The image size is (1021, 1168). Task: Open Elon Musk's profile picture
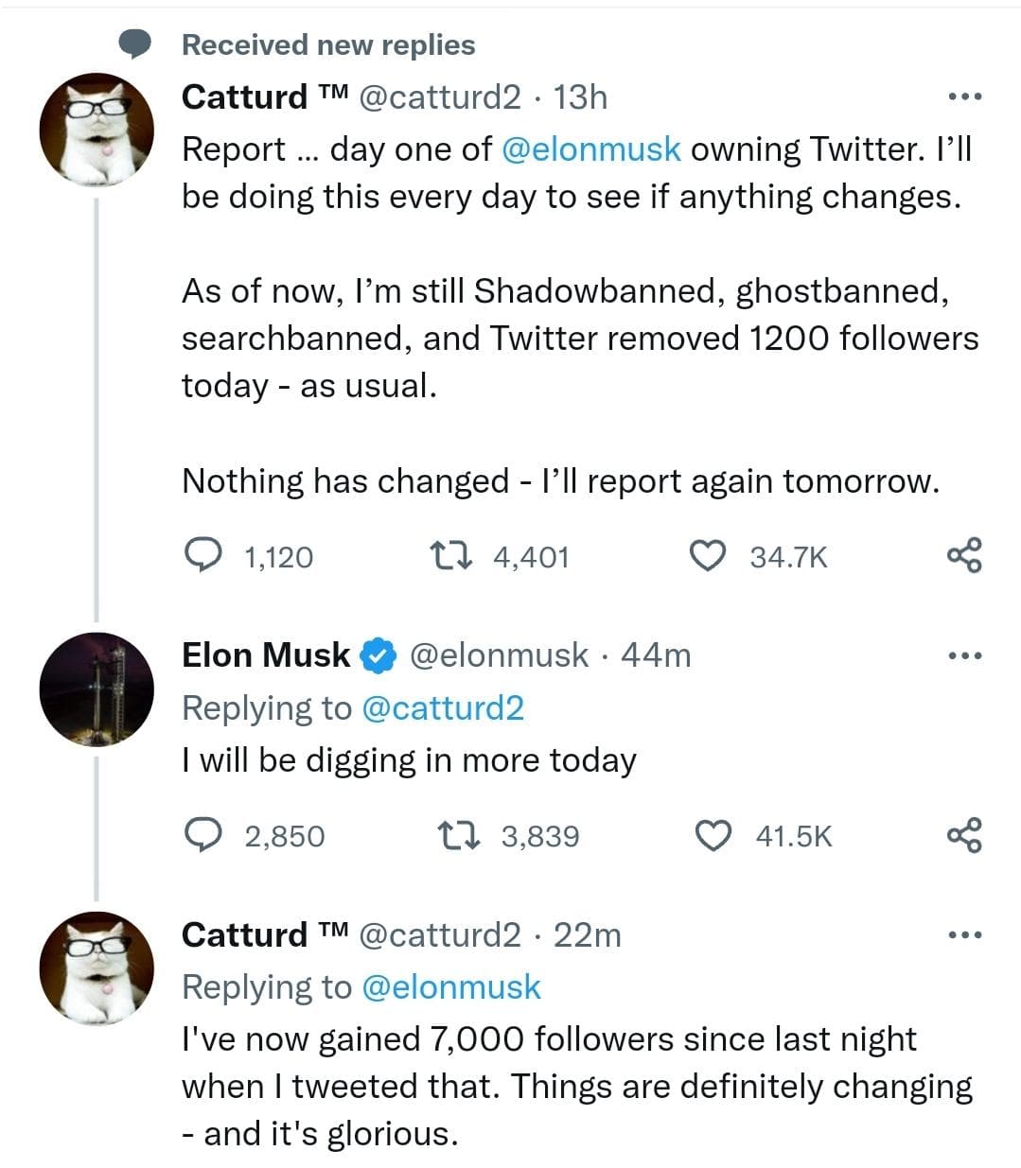97,689
